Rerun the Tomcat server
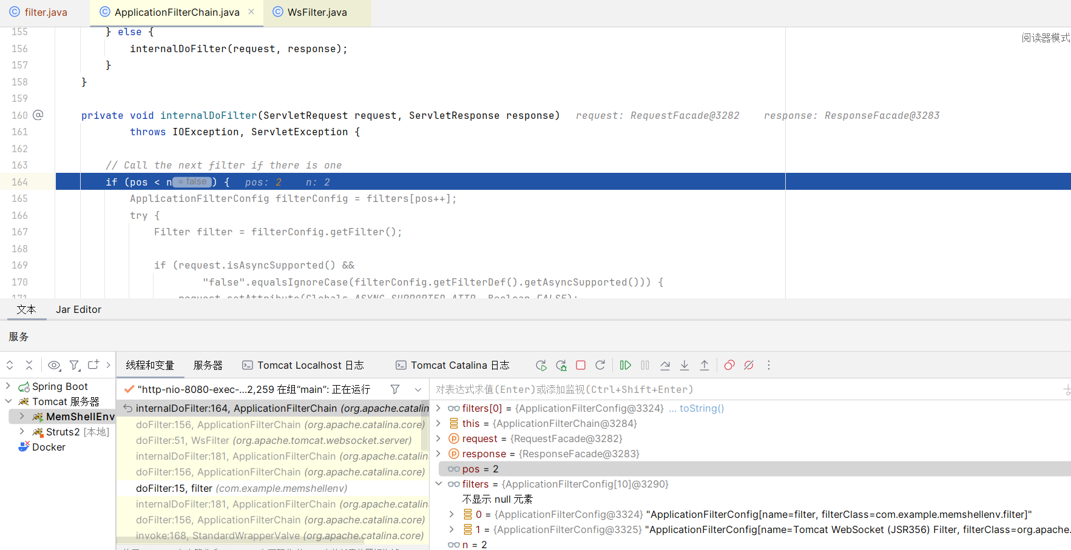The width and height of the screenshot is (1071, 550). tap(541, 365)
